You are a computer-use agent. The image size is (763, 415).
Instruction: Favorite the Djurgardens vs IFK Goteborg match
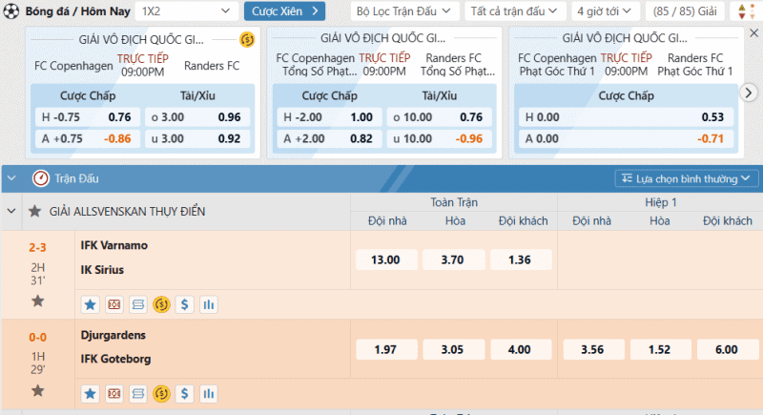pyautogui.click(x=37, y=390)
